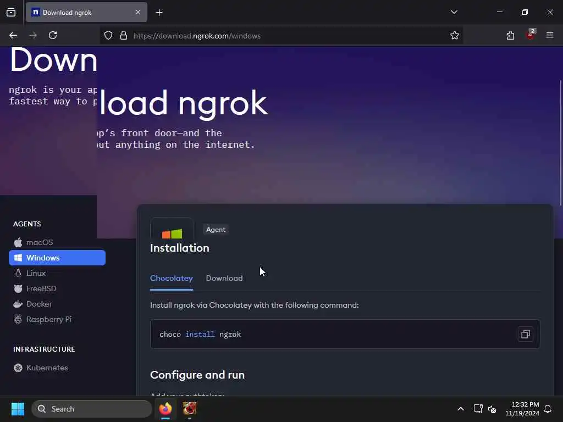Open the notifications bell icon

548,409
